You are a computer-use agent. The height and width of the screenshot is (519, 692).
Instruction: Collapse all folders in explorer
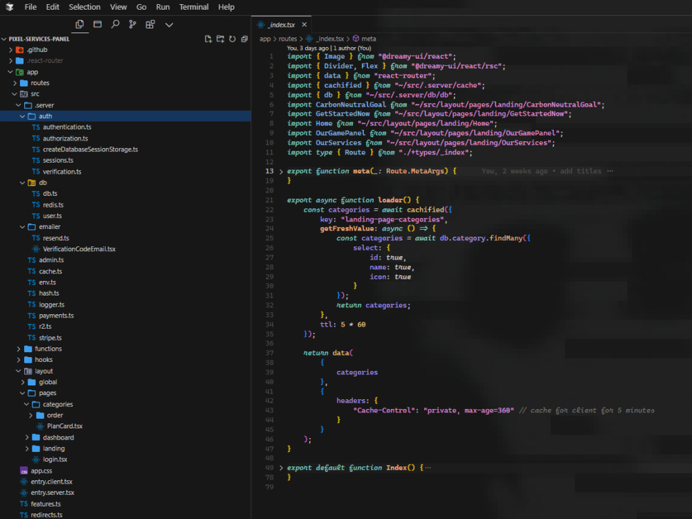244,39
